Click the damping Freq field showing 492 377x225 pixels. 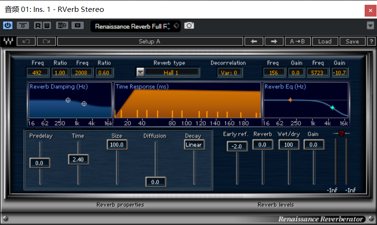pos(37,72)
